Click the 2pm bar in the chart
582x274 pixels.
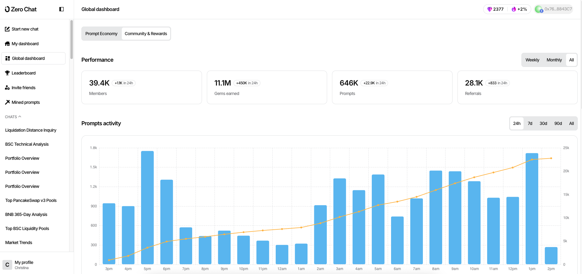tap(551, 256)
